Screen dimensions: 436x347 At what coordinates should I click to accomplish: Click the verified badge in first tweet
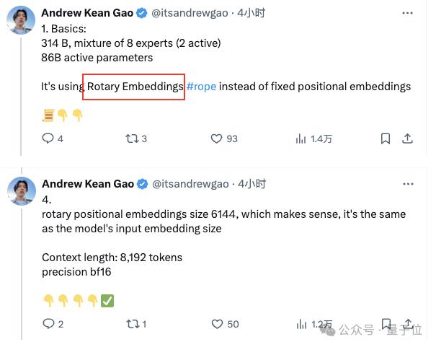tap(141, 12)
